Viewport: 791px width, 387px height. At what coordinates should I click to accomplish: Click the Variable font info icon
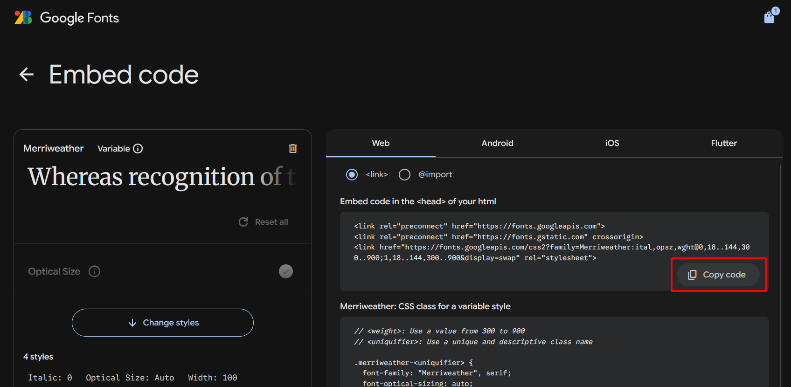click(138, 149)
